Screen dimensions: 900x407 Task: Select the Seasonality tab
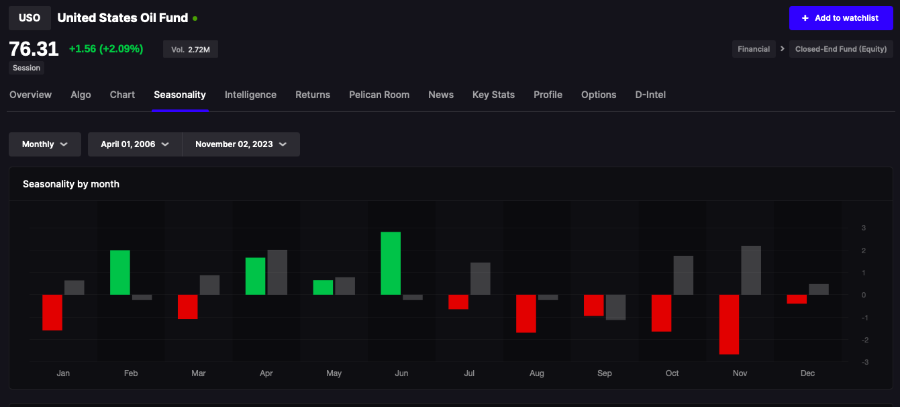(180, 95)
